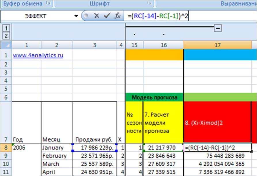Select the Модель прогноза green header cell

point(154,97)
